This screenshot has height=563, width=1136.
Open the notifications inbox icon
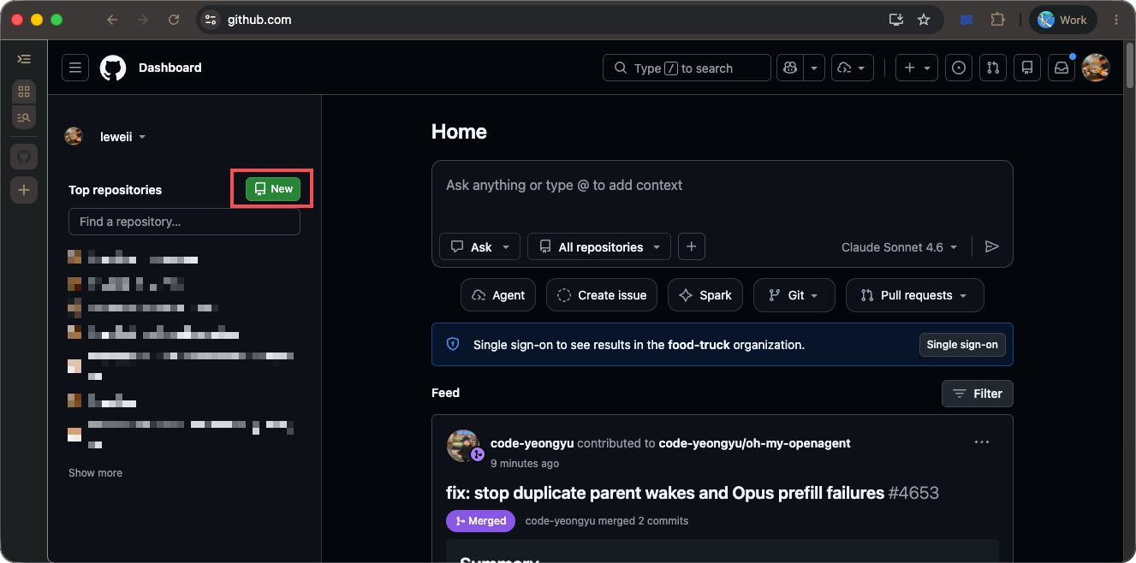[1062, 68]
